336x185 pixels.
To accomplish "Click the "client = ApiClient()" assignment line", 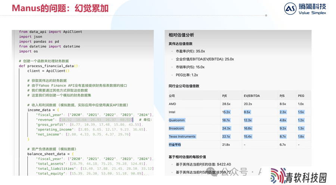I will tap(48, 71).
